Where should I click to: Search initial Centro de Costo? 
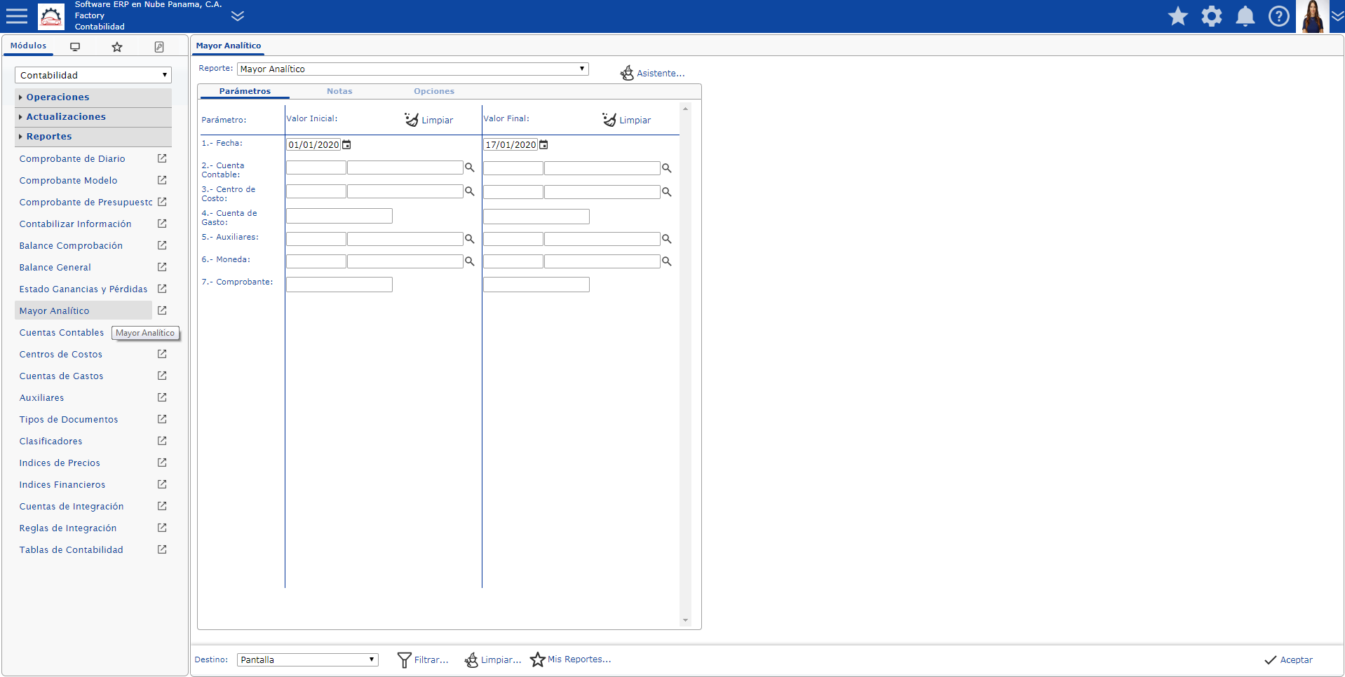tap(470, 191)
